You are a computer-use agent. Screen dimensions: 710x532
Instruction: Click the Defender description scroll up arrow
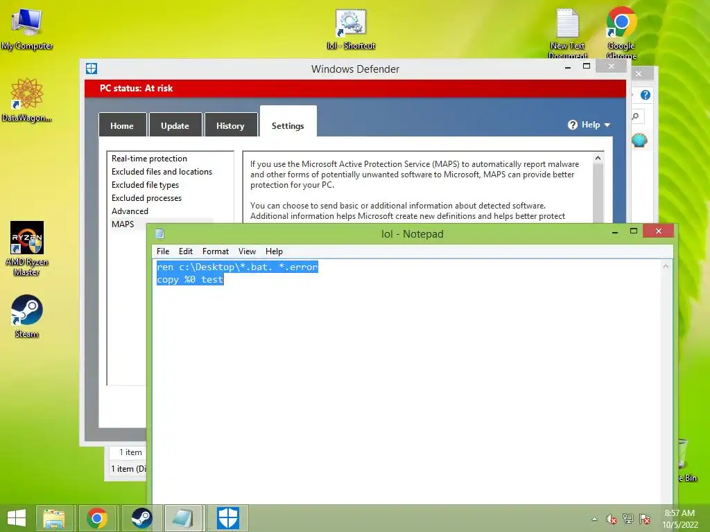pos(598,159)
